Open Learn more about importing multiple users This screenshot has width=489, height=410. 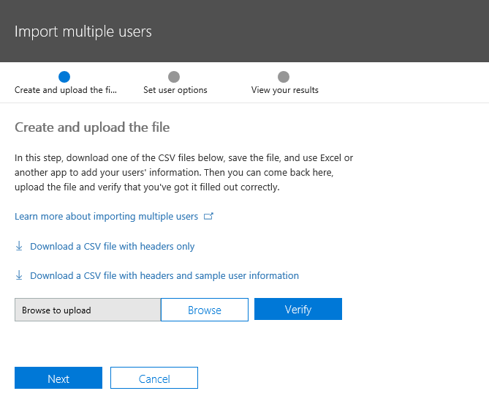click(x=106, y=216)
